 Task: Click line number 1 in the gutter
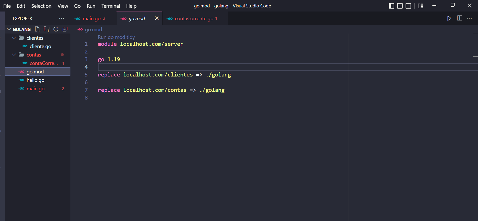(x=86, y=44)
